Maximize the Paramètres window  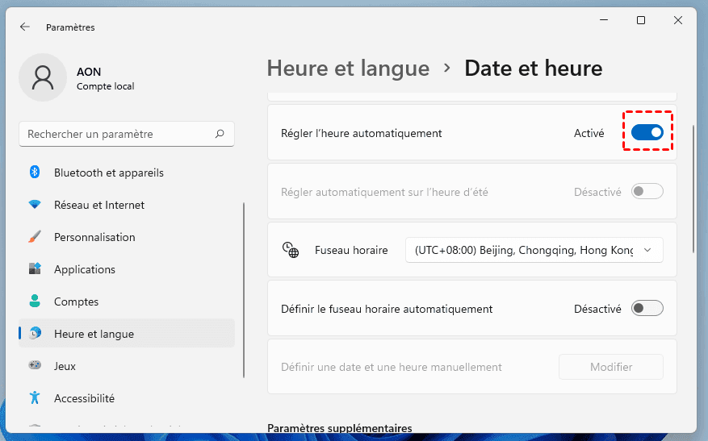coord(641,20)
